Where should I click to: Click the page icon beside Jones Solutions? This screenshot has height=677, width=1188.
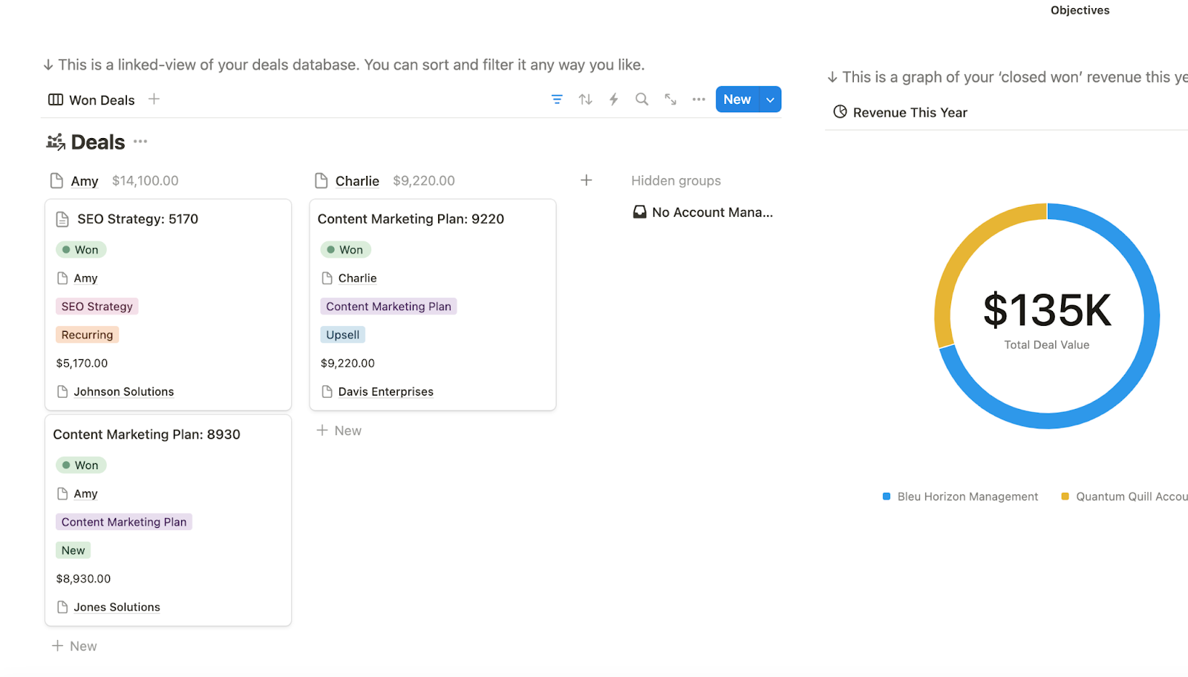[62, 606]
